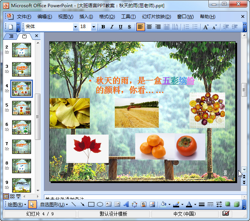Select the Select Objects arrow tool

click(32, 204)
